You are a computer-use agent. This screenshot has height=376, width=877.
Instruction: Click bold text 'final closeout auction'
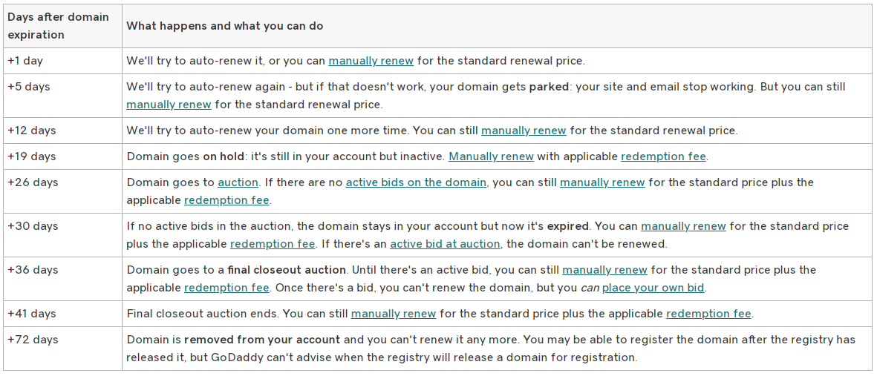pos(287,270)
